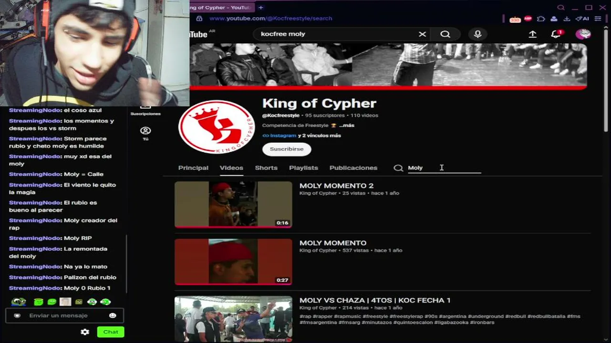Switch to the Videos tab

pos(231,168)
